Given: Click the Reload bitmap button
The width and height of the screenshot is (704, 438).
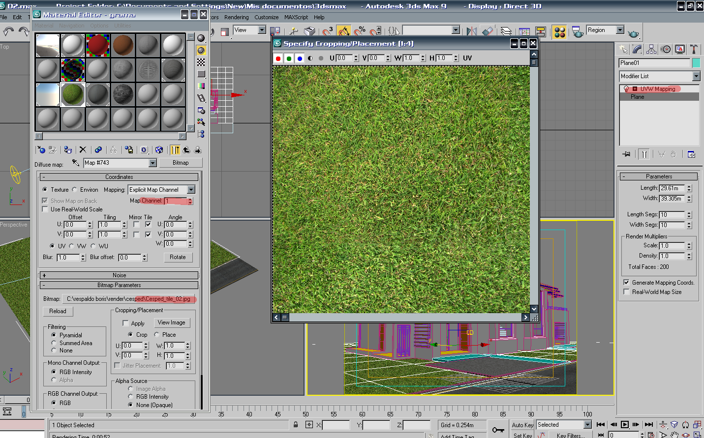Looking at the screenshot, I should tap(58, 311).
